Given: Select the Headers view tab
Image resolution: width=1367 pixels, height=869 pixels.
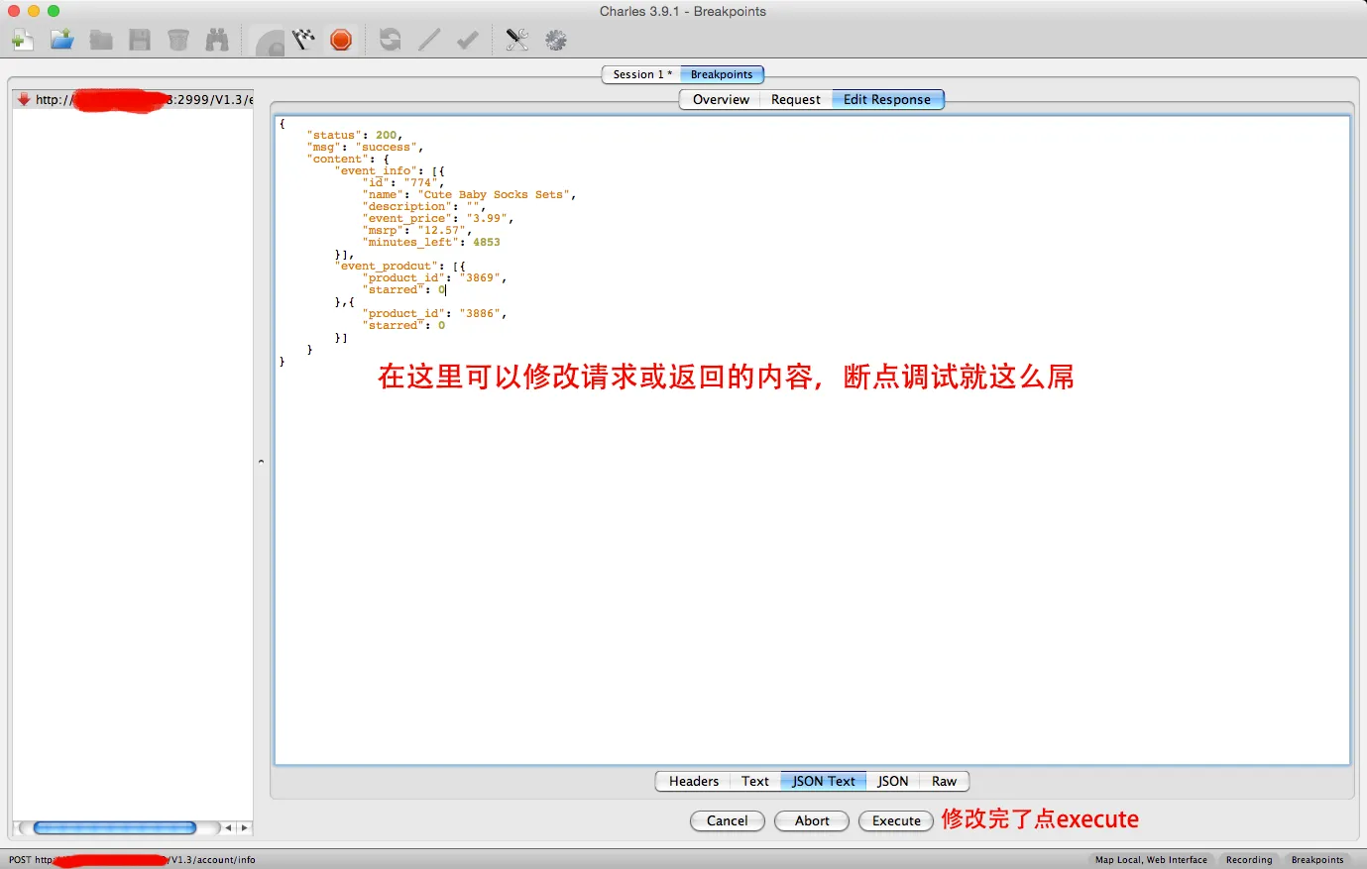Looking at the screenshot, I should point(693,781).
